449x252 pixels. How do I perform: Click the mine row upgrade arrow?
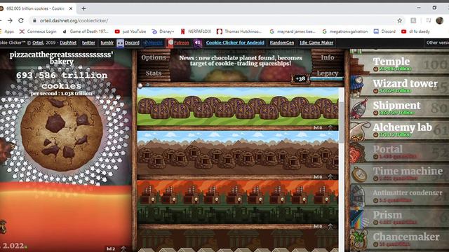click(330, 177)
